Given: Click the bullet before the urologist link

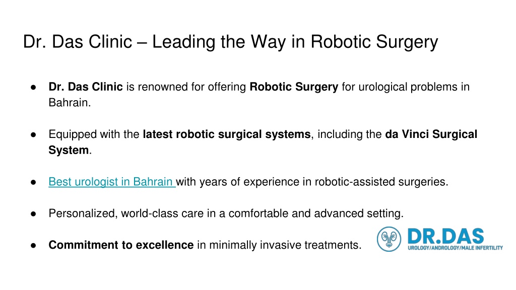Looking at the screenshot, I should tap(33, 182).
